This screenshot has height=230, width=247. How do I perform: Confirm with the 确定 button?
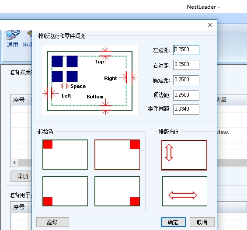coord(173,222)
